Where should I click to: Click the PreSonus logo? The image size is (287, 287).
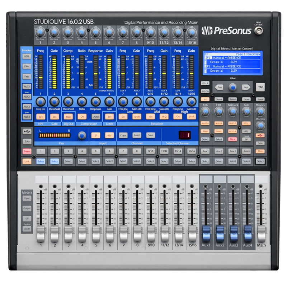226,30
